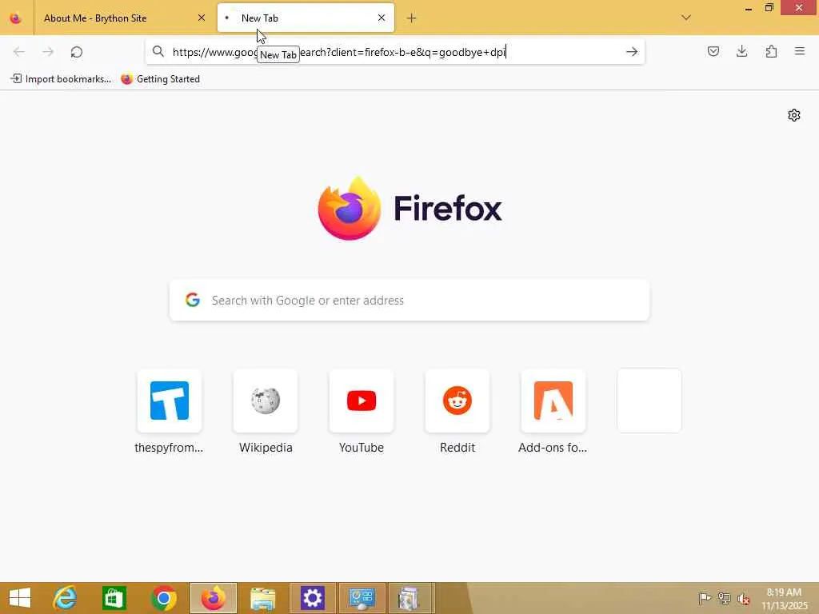
Task: Click the muted volume icon in tray
Action: click(x=743, y=598)
